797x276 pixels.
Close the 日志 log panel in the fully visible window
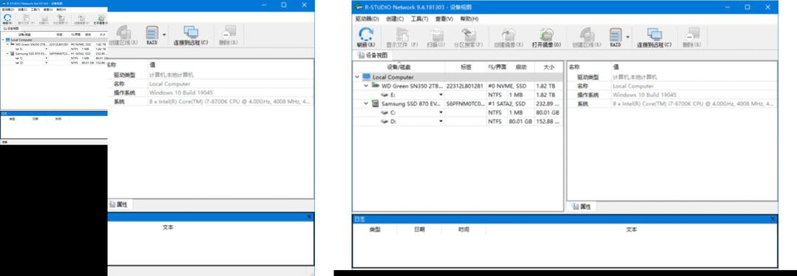click(773, 218)
